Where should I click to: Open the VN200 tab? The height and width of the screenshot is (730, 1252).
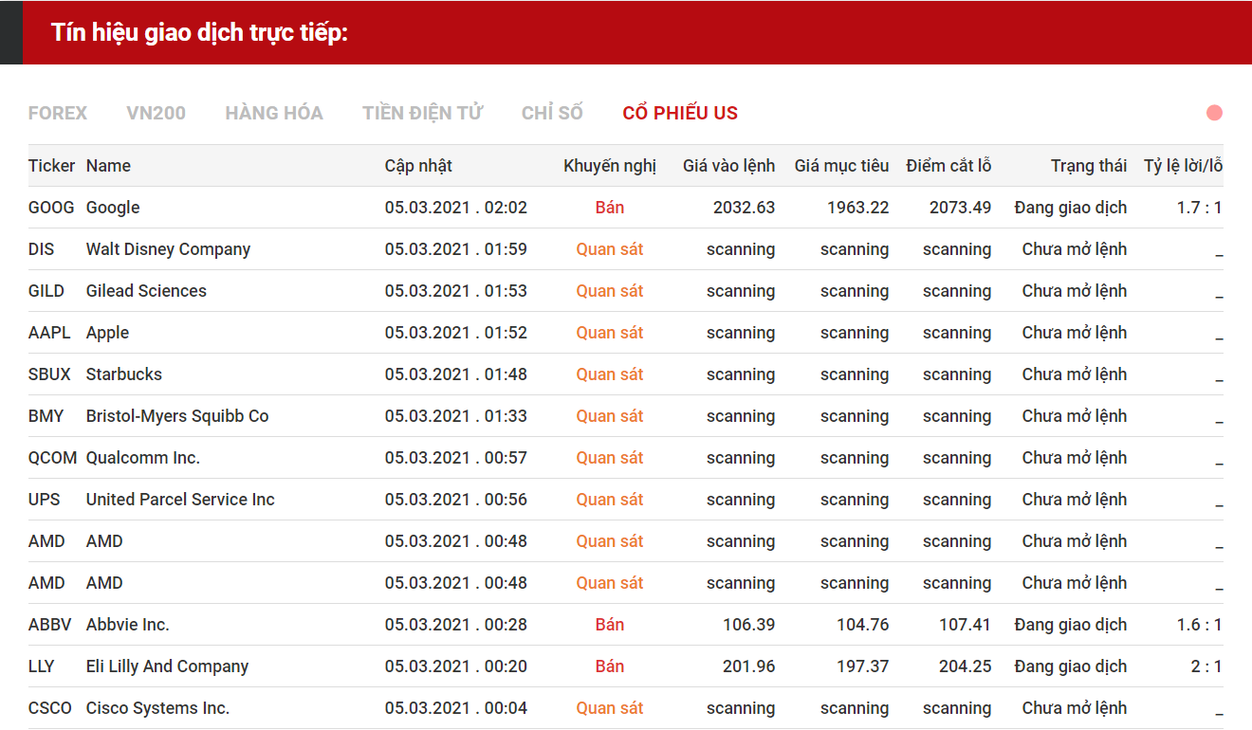coord(156,113)
